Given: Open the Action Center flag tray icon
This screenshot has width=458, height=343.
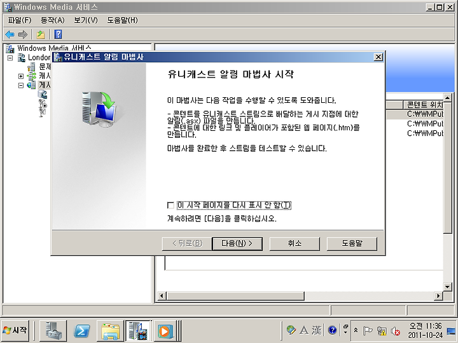Looking at the screenshot, I should [x=368, y=331].
